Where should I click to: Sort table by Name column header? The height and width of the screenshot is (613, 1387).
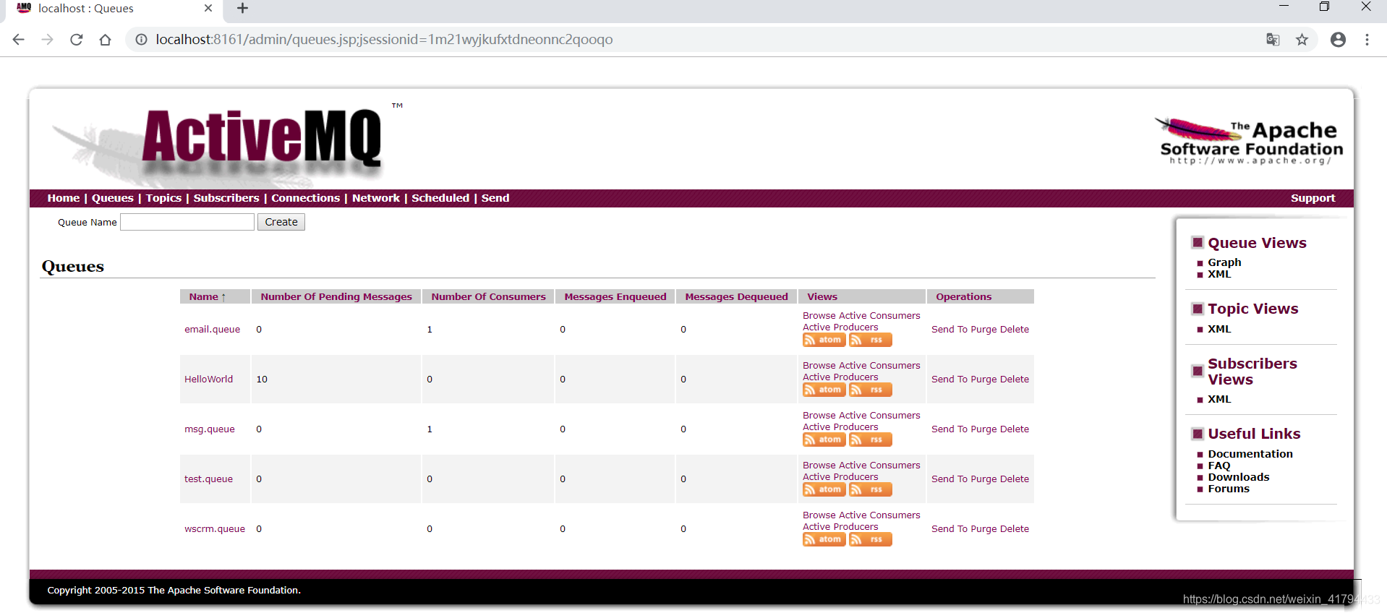tap(208, 297)
